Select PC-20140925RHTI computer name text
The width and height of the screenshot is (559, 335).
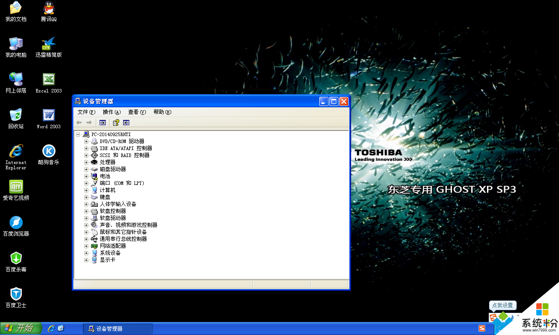[x=111, y=134]
